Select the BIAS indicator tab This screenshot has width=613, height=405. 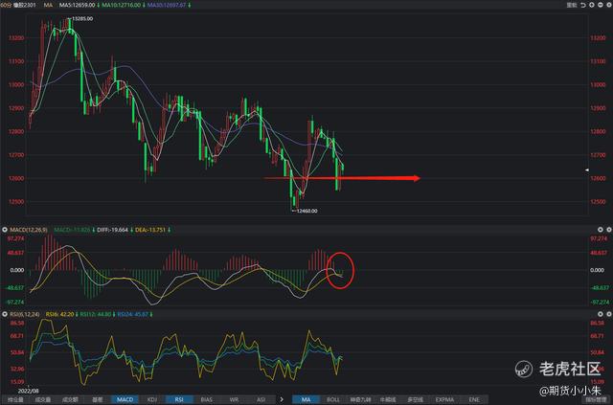(x=207, y=399)
